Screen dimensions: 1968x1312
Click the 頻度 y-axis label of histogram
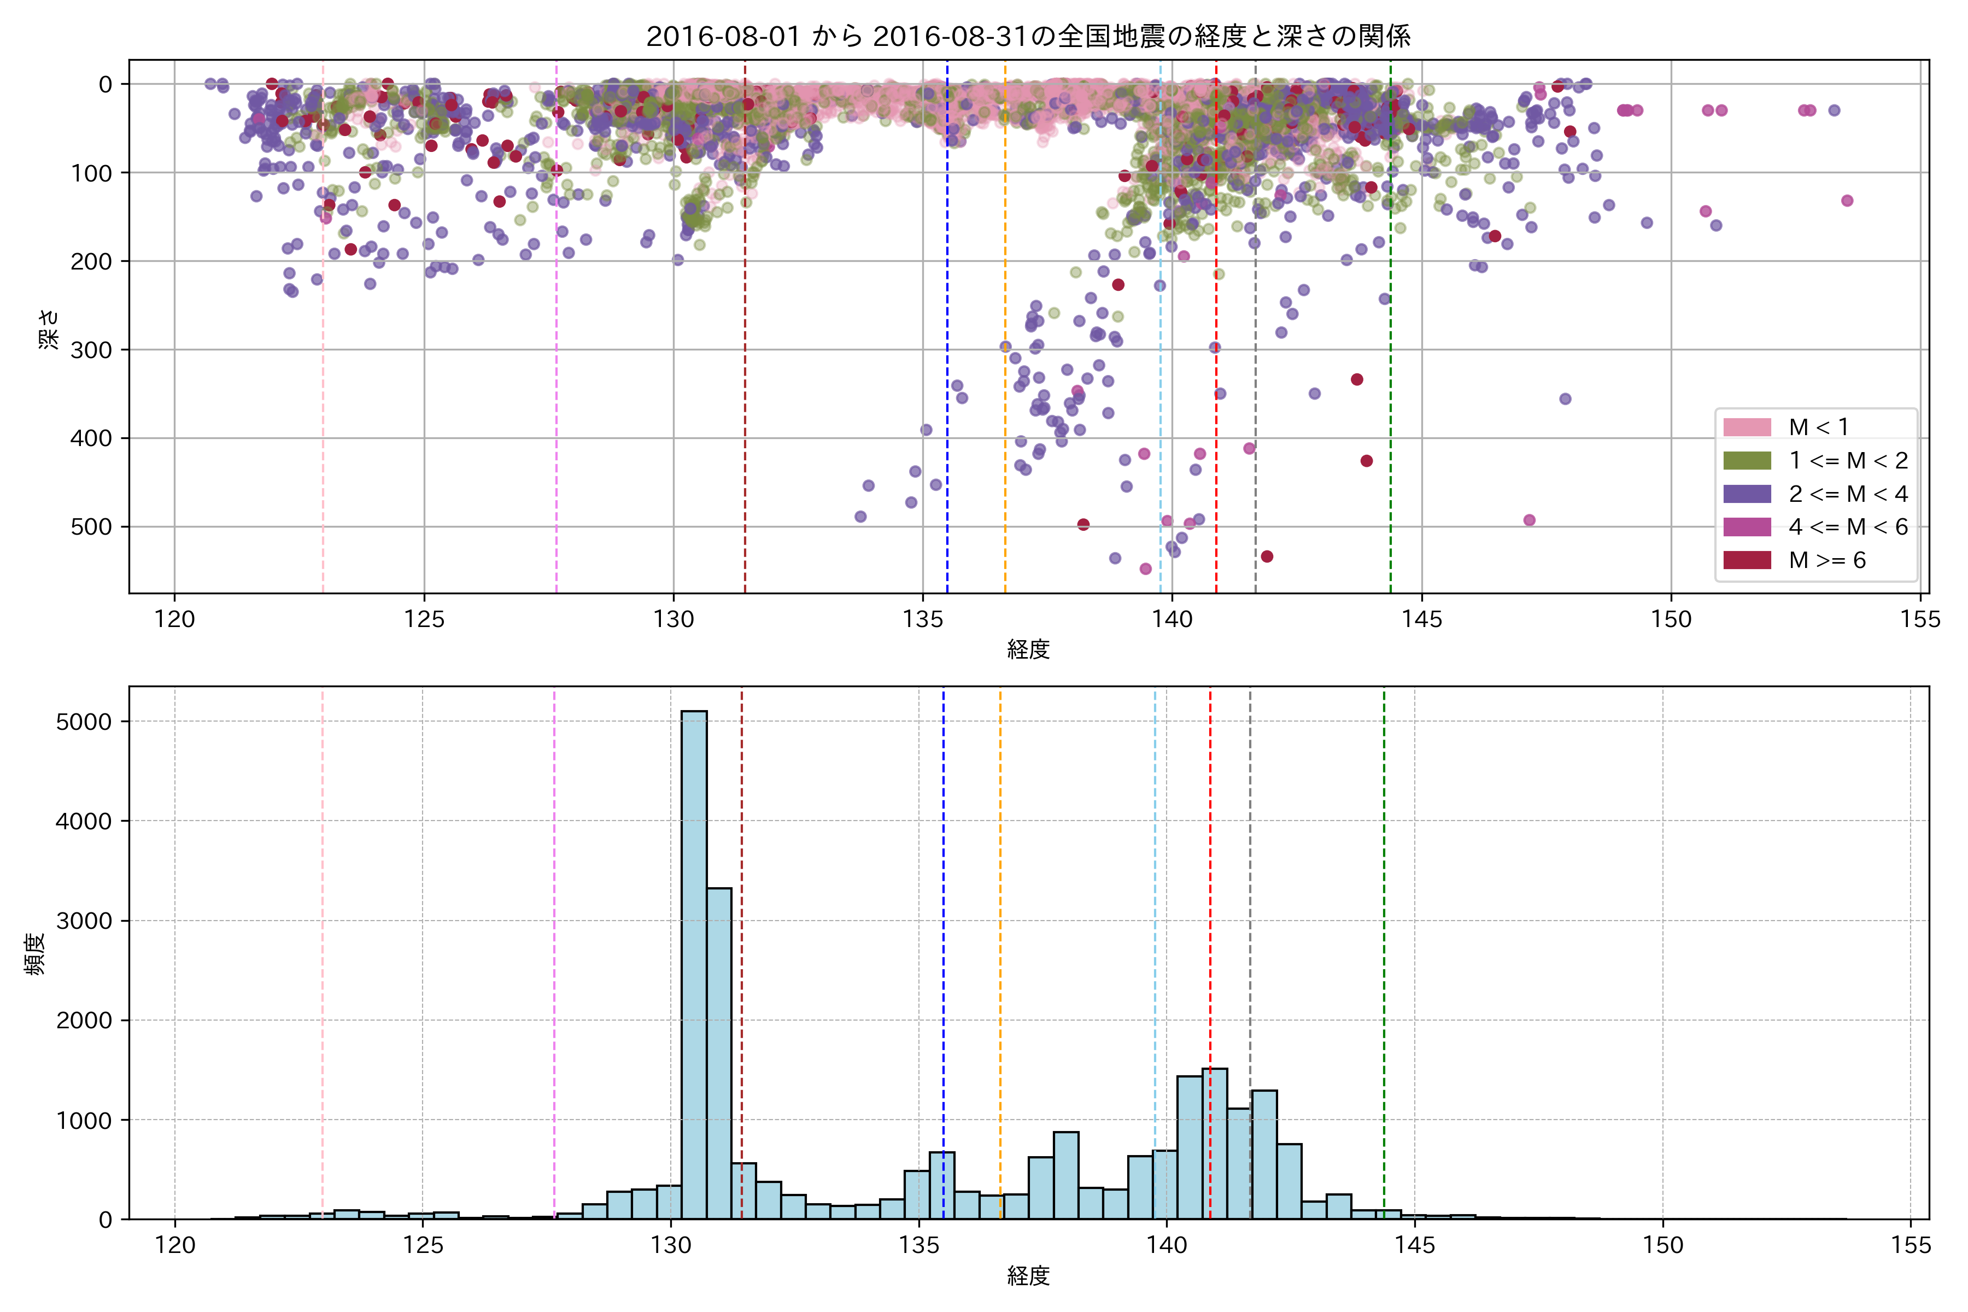(35, 954)
